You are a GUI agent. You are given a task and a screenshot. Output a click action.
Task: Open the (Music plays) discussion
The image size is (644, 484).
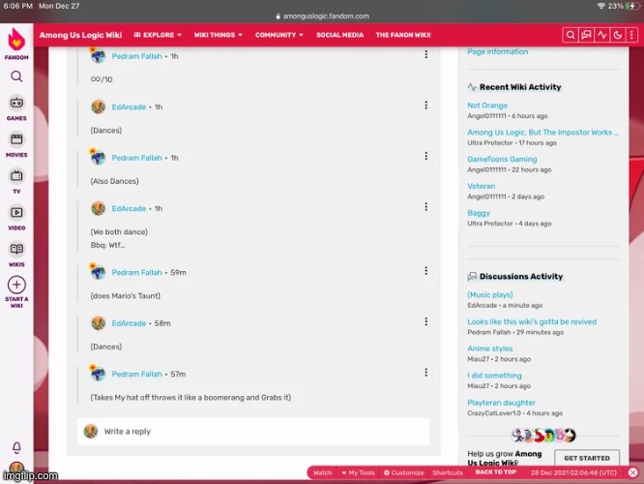click(x=490, y=295)
